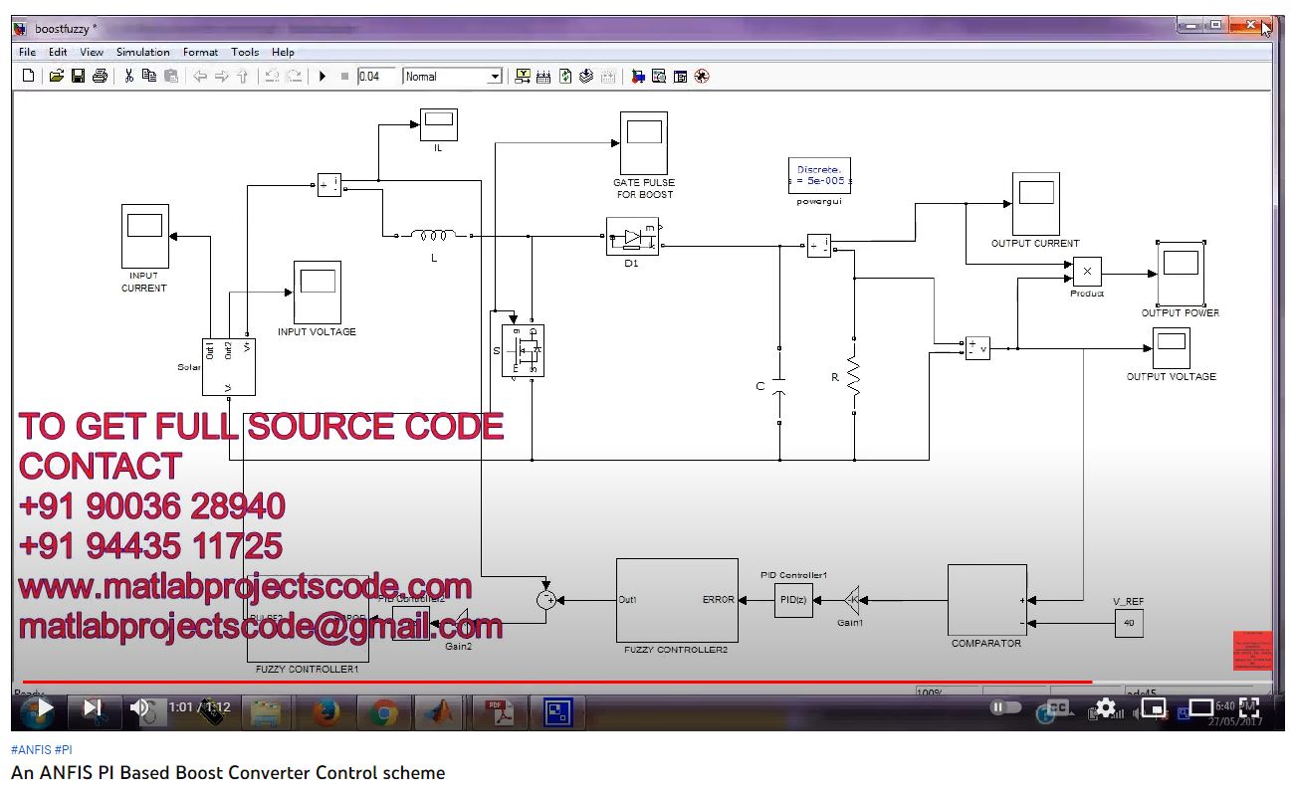Skip to the next video
Screen dimensions: 1295x793
pyautogui.click(x=94, y=707)
